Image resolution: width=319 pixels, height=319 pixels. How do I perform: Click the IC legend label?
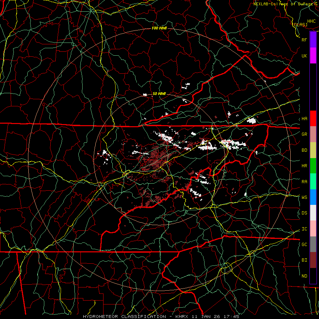(x=304, y=229)
